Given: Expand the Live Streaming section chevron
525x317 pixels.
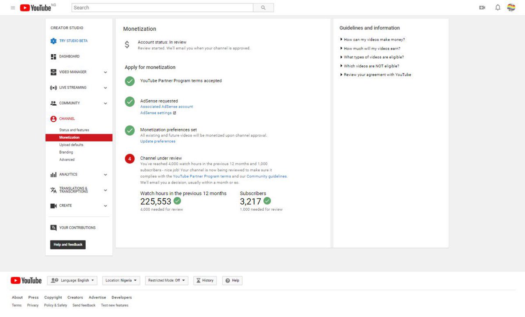Looking at the screenshot, I should tap(105, 88).
